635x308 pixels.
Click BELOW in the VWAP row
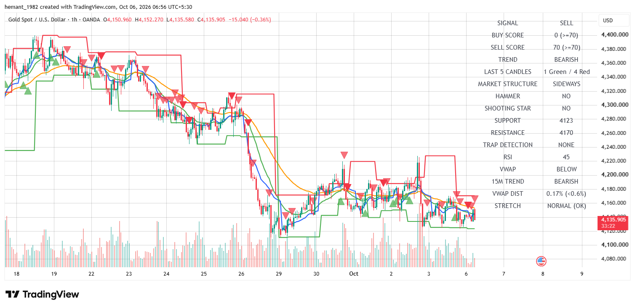[x=566, y=169]
